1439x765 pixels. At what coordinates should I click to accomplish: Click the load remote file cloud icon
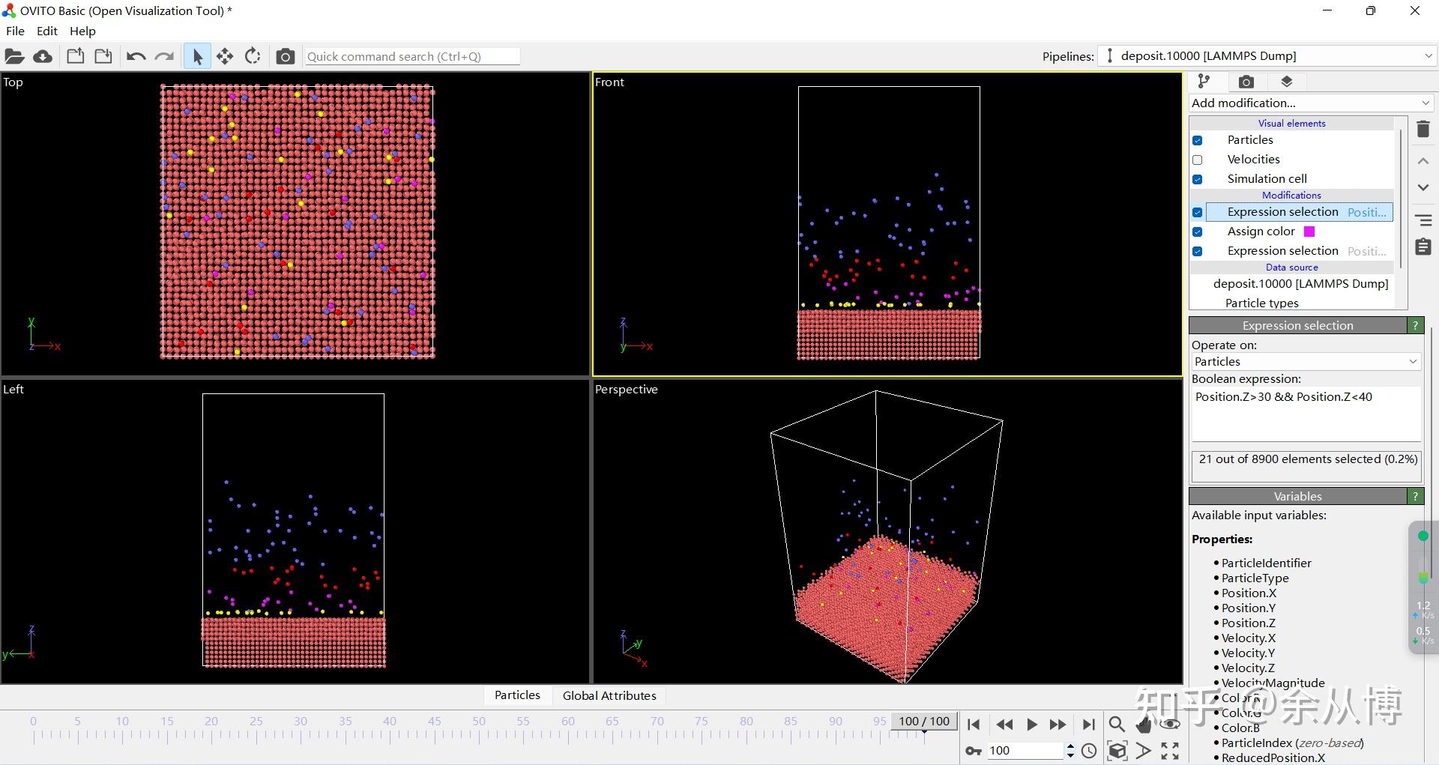[43, 56]
